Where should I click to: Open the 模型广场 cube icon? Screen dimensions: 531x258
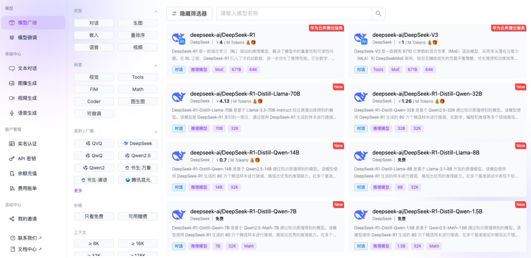click(x=12, y=23)
